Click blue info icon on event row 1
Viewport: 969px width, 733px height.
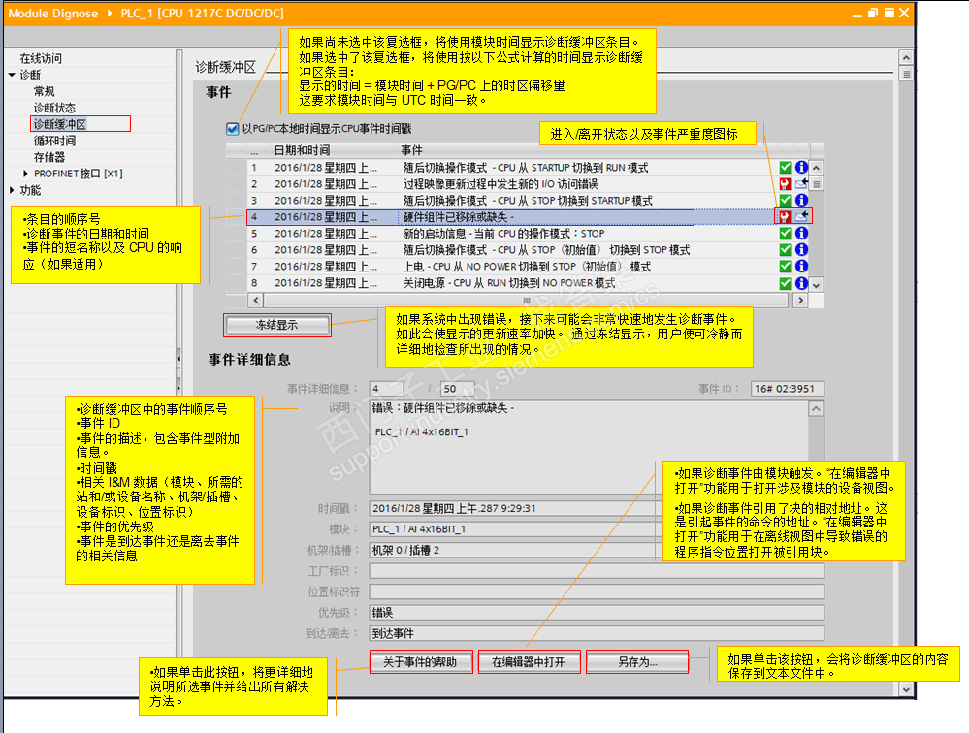tap(801, 168)
